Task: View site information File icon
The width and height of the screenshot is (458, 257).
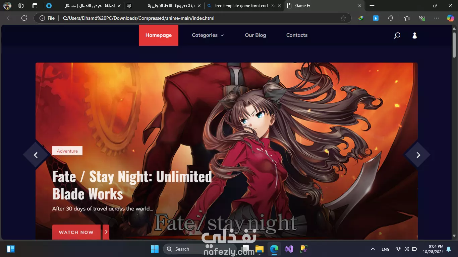Action: (x=47, y=18)
